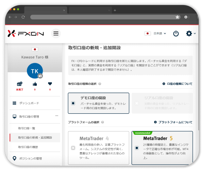Click the MetaTrader 4 title text
This screenshot has height=171, width=204.
[x=94, y=138]
